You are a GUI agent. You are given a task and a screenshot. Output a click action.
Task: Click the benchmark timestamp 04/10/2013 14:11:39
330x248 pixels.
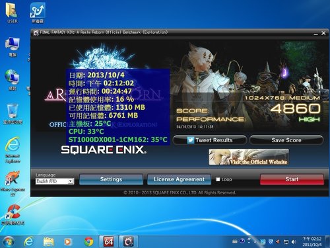pyautogui.click(x=195, y=127)
